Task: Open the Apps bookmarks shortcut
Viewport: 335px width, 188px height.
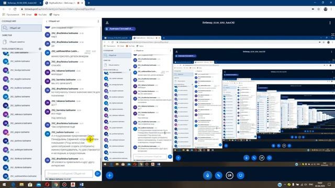Action: pyautogui.click(x=10, y=15)
